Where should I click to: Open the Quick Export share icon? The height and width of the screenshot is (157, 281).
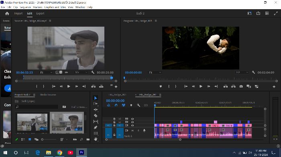258,13
